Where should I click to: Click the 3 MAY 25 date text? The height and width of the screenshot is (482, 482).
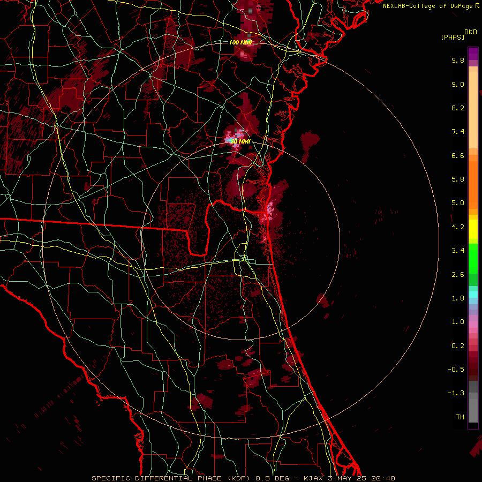tap(348, 478)
